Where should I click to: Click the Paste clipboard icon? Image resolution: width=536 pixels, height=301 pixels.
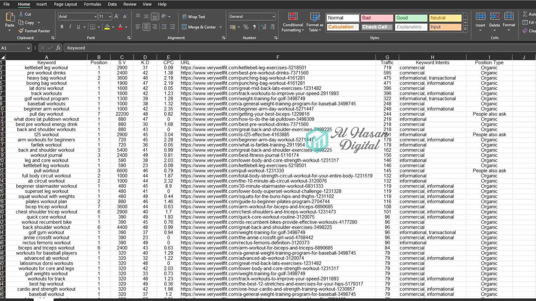[x=10, y=17]
